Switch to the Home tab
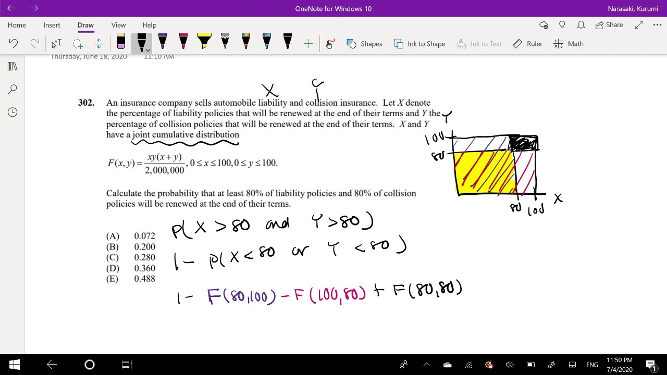Image resolution: width=667 pixels, height=375 pixels. (x=17, y=25)
